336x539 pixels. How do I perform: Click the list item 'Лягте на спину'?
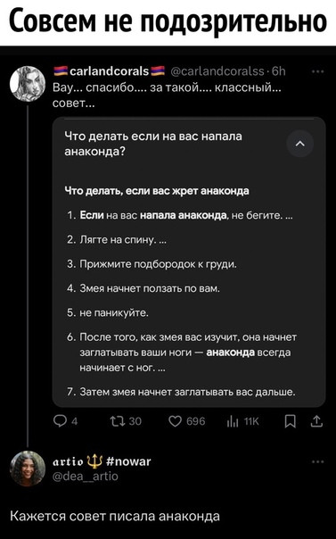point(117,239)
